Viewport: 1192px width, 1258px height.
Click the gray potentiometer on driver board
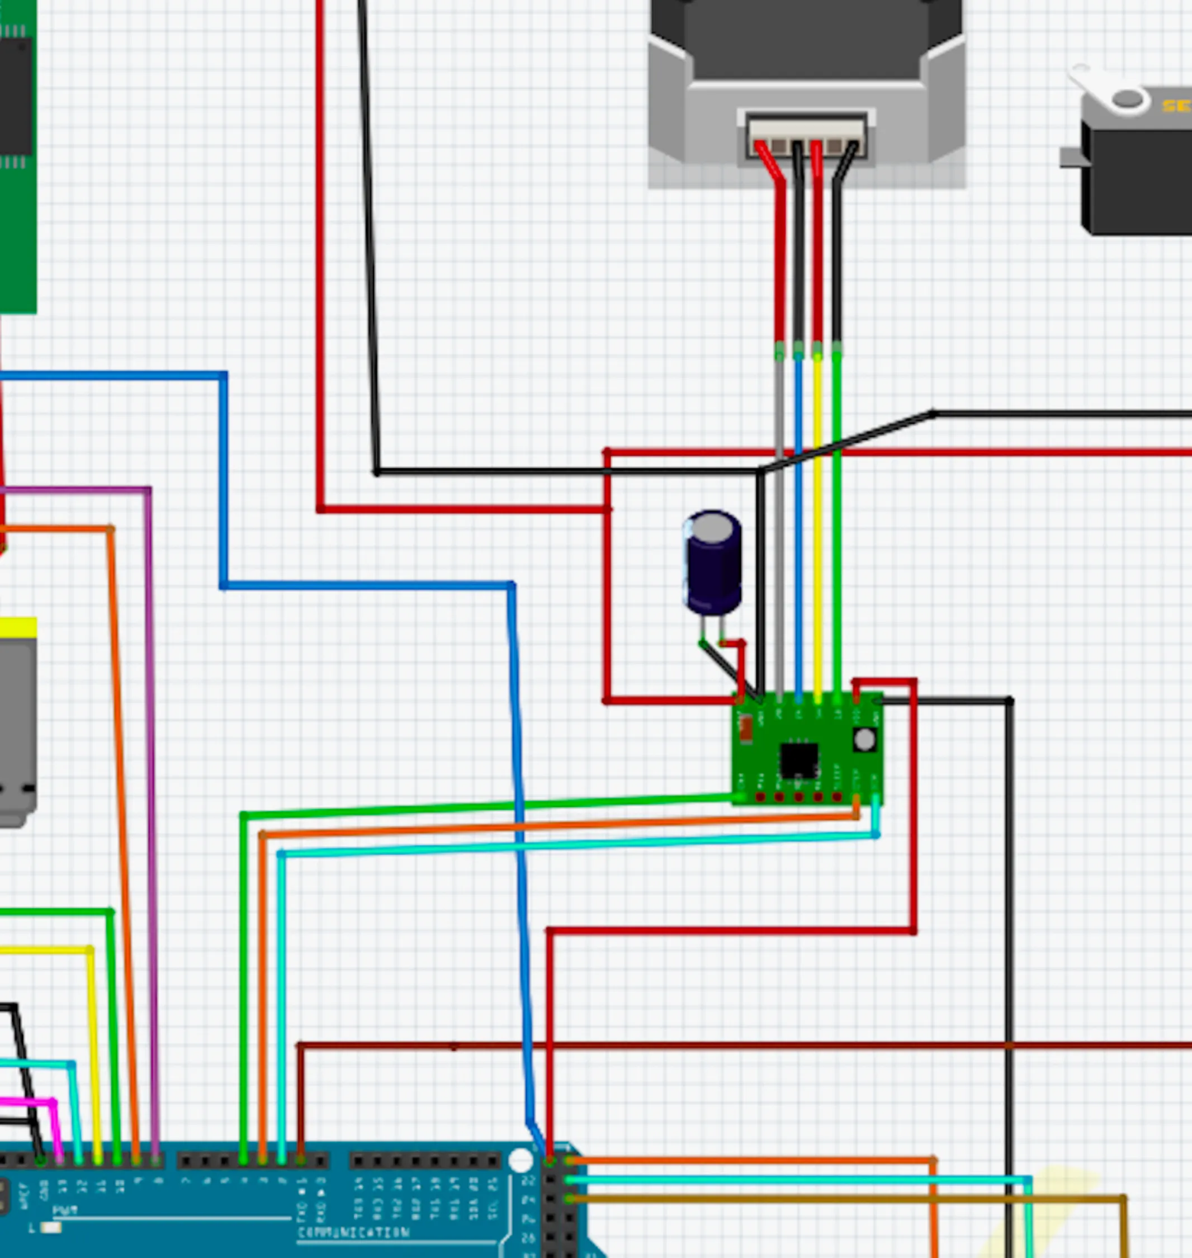tap(865, 740)
